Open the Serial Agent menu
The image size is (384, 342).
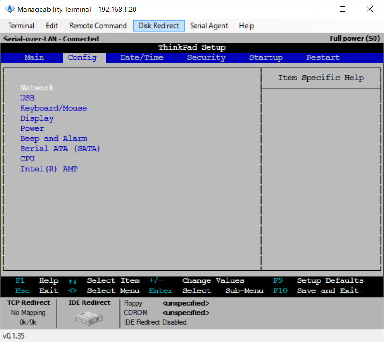pyautogui.click(x=209, y=26)
